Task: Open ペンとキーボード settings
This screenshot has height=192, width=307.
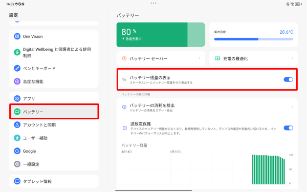Action: pos(54,68)
